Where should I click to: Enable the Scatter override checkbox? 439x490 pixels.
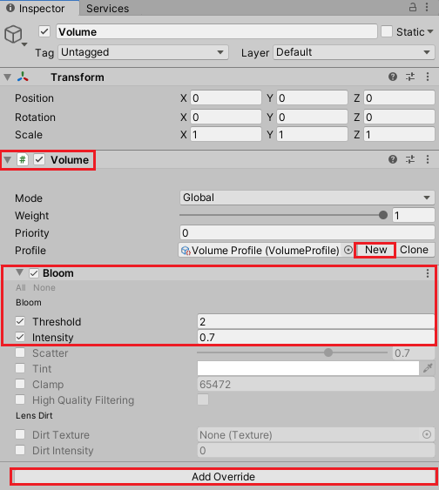[20, 352]
